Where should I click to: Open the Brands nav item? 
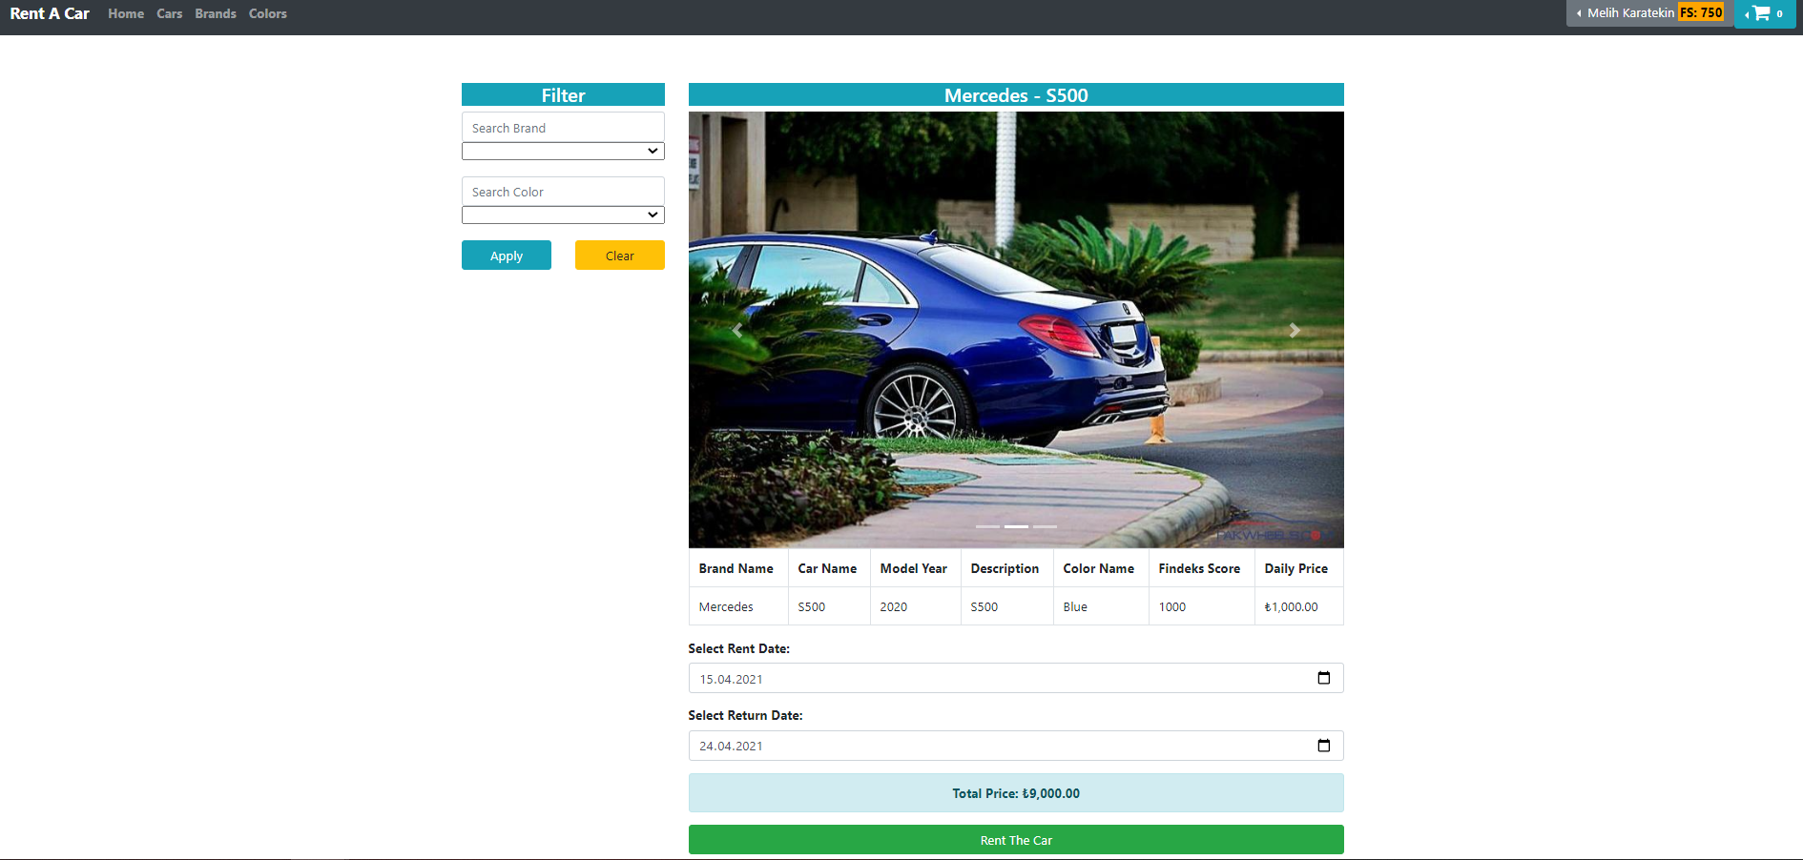click(x=216, y=13)
